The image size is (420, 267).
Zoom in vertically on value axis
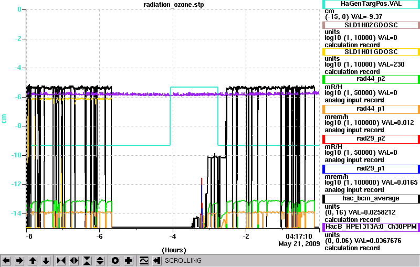pos(87,261)
